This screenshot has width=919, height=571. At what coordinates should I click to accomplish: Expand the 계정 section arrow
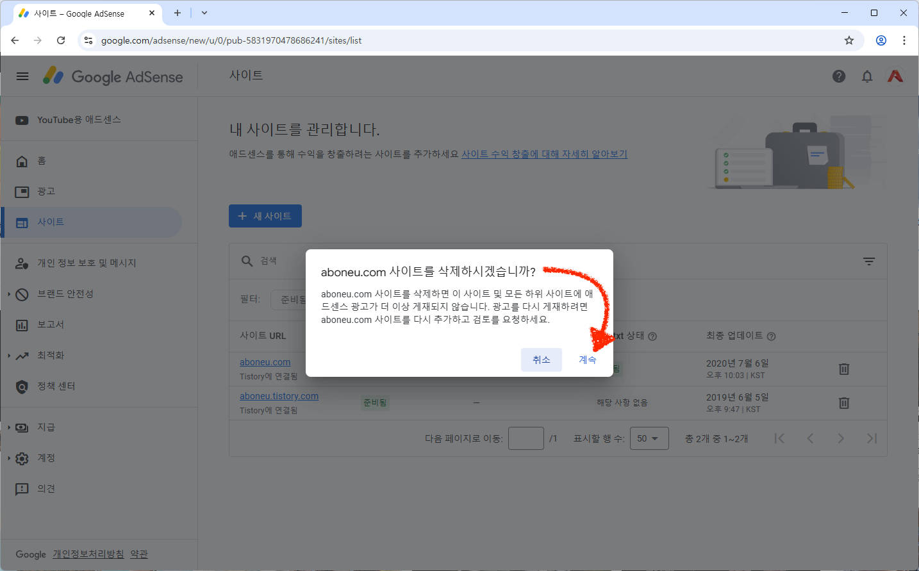pyautogui.click(x=9, y=458)
